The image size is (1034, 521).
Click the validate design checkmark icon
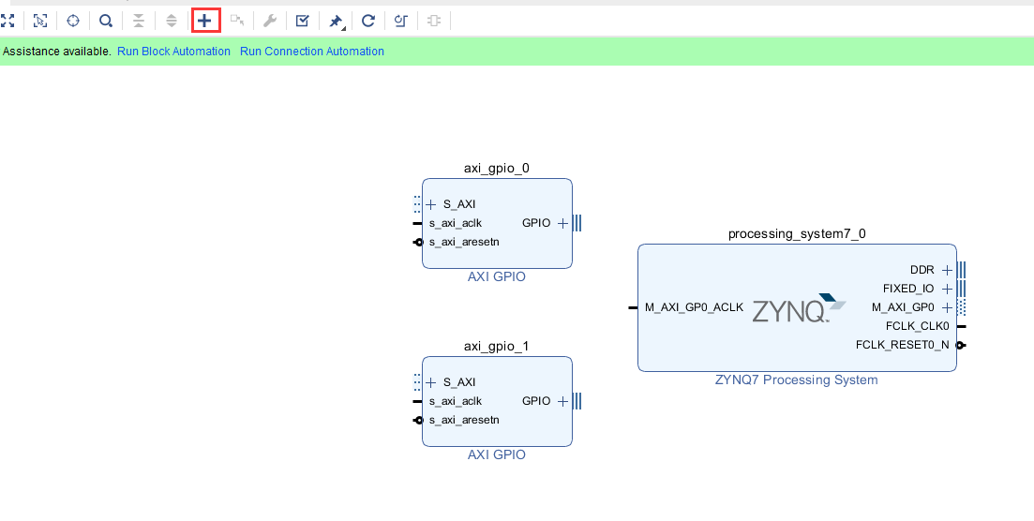[x=302, y=22]
